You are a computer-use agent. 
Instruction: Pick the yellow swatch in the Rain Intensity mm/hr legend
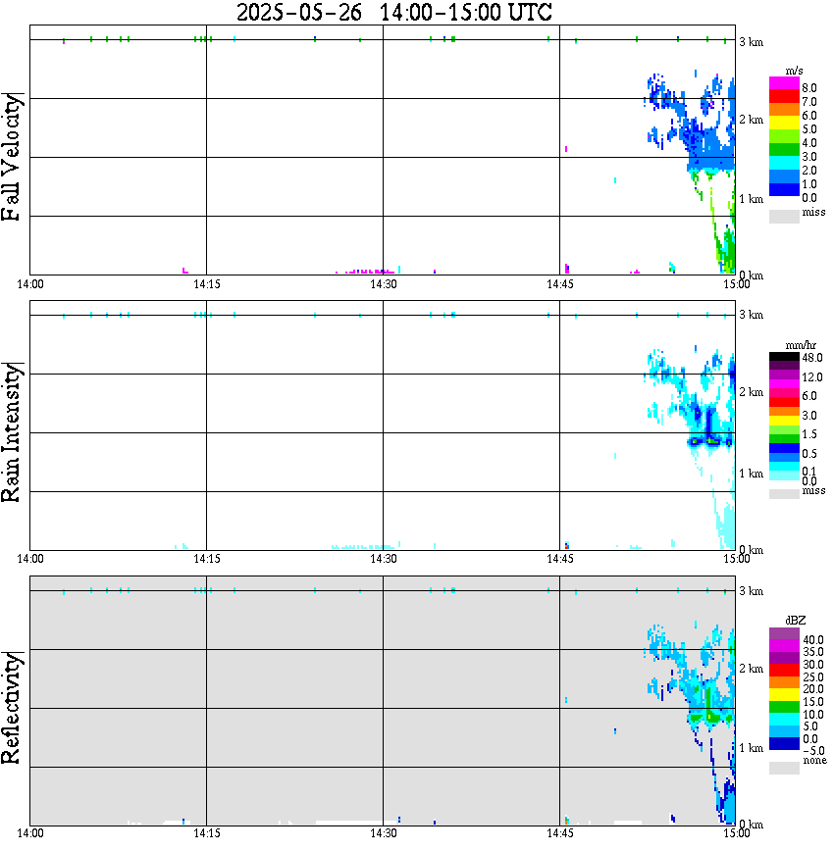[x=784, y=421]
